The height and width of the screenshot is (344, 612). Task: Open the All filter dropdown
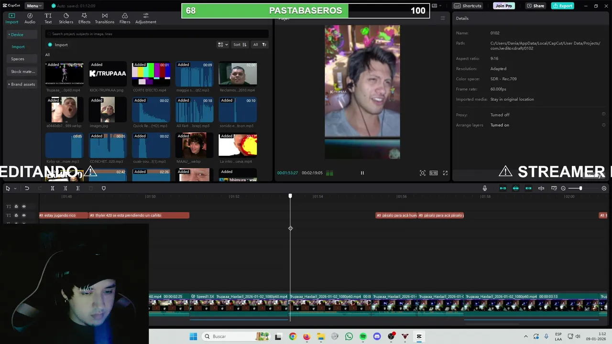[x=260, y=44]
